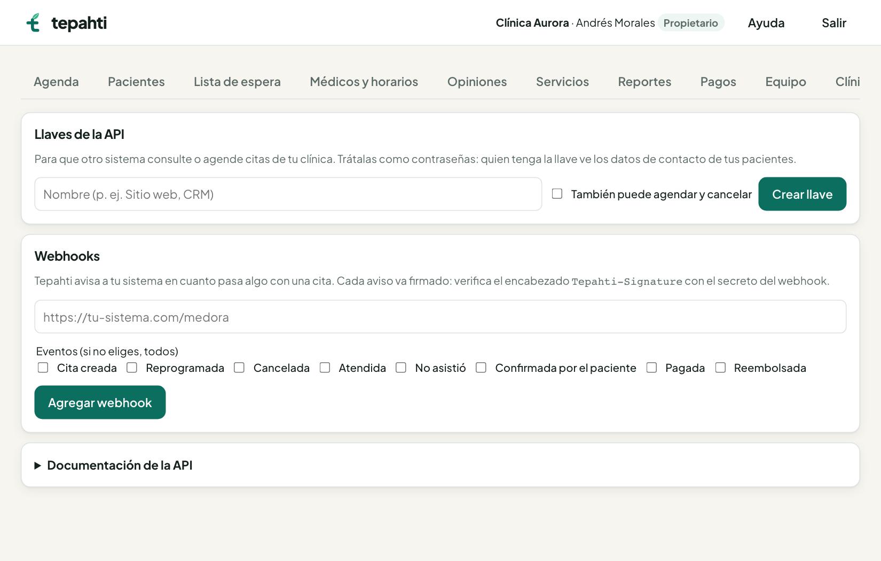Click the Clínica Aurora name
This screenshot has width=881, height=561.
(x=532, y=23)
